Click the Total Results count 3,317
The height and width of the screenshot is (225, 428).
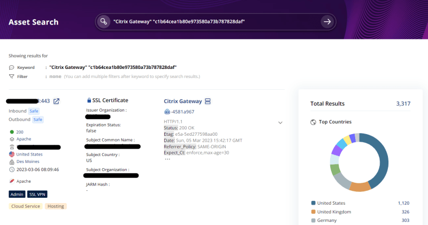[403, 104]
